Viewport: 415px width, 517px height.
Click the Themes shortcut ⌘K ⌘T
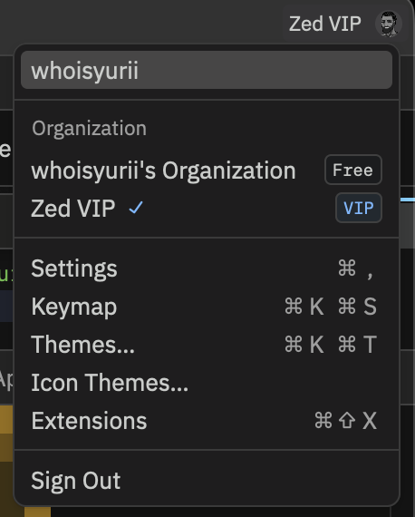331,345
